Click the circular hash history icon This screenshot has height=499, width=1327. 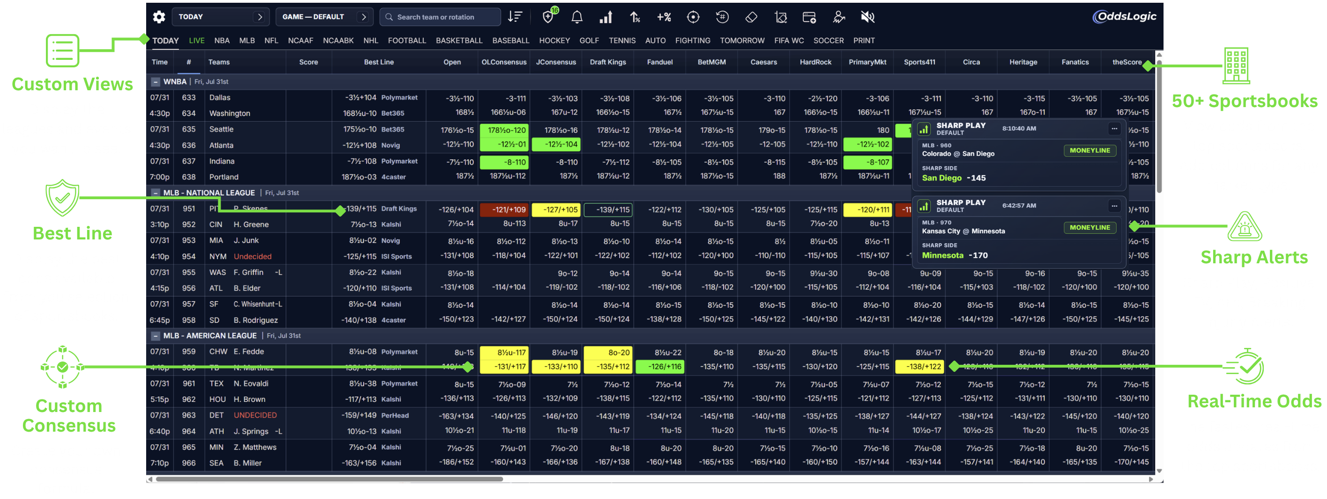[722, 17]
